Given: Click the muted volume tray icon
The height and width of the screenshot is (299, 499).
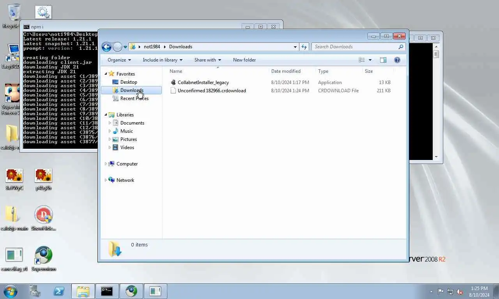Looking at the screenshot, I should point(460,292).
